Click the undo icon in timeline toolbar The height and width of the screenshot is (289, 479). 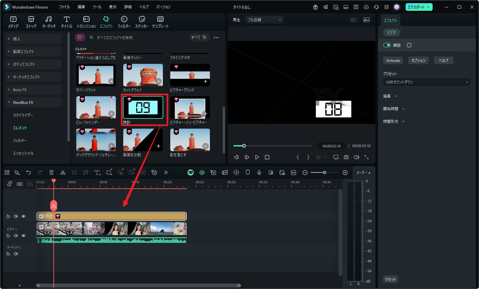point(29,172)
